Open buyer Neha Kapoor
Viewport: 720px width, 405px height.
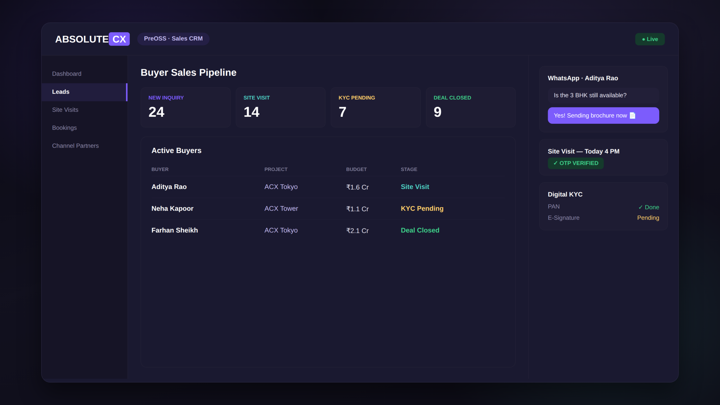click(x=172, y=208)
